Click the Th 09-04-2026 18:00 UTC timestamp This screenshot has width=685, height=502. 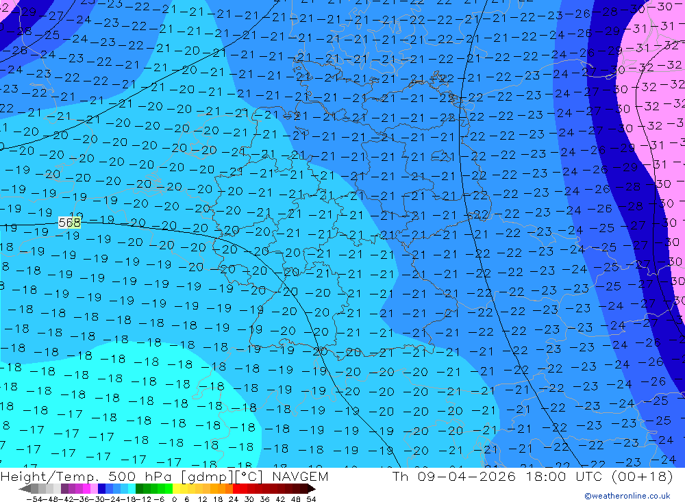tap(532, 476)
